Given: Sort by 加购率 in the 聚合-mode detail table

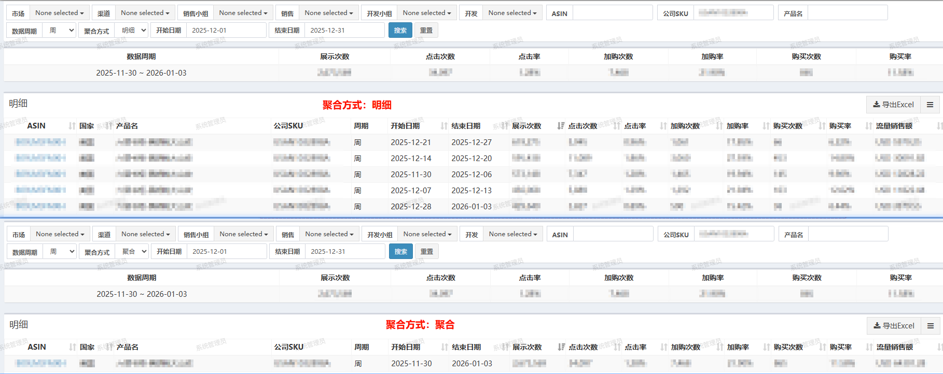Looking at the screenshot, I should [767, 347].
